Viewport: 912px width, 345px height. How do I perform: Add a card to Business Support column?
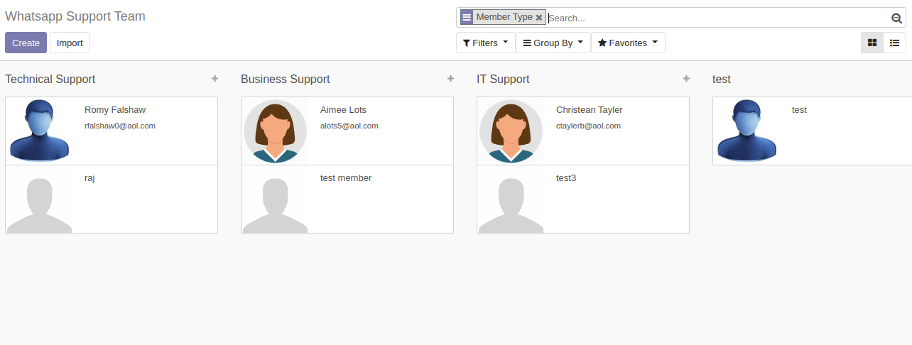click(450, 79)
